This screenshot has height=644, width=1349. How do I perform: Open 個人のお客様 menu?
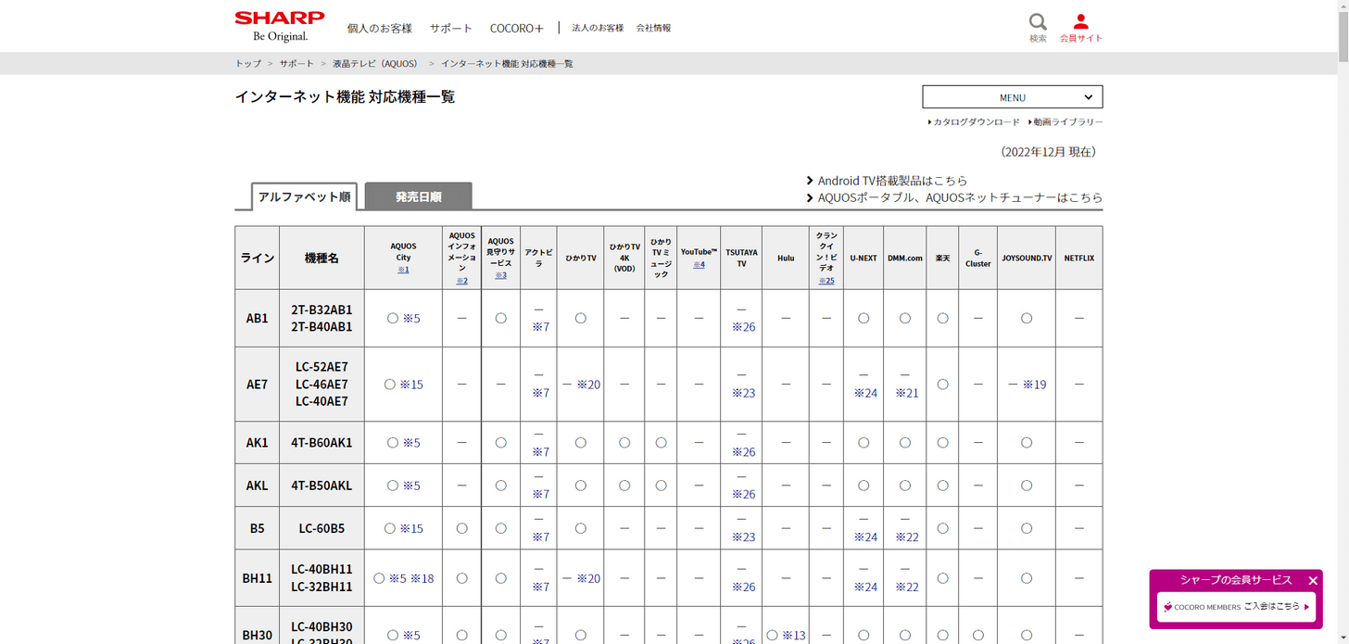380,28
